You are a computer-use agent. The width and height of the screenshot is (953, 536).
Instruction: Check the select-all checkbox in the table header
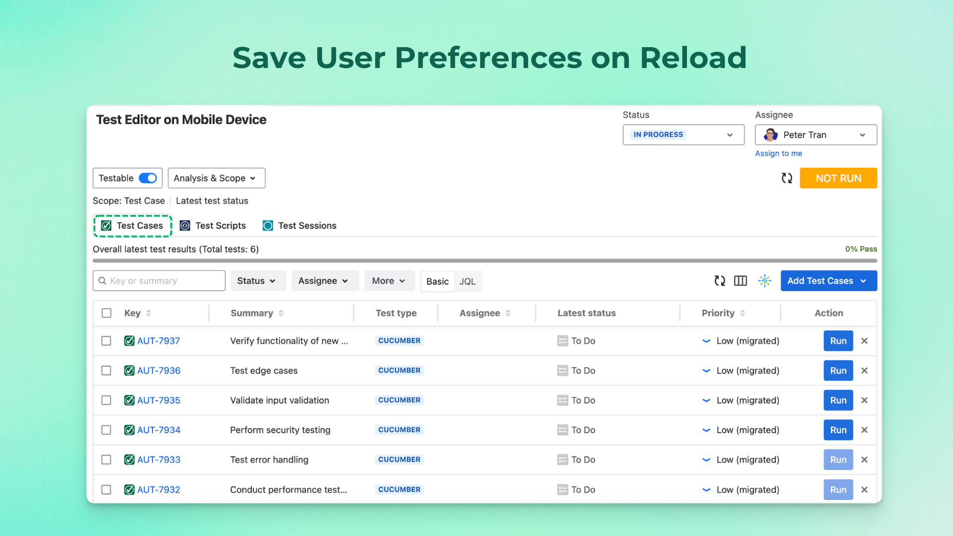pyautogui.click(x=106, y=313)
